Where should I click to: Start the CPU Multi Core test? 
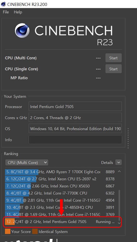click(x=113, y=58)
